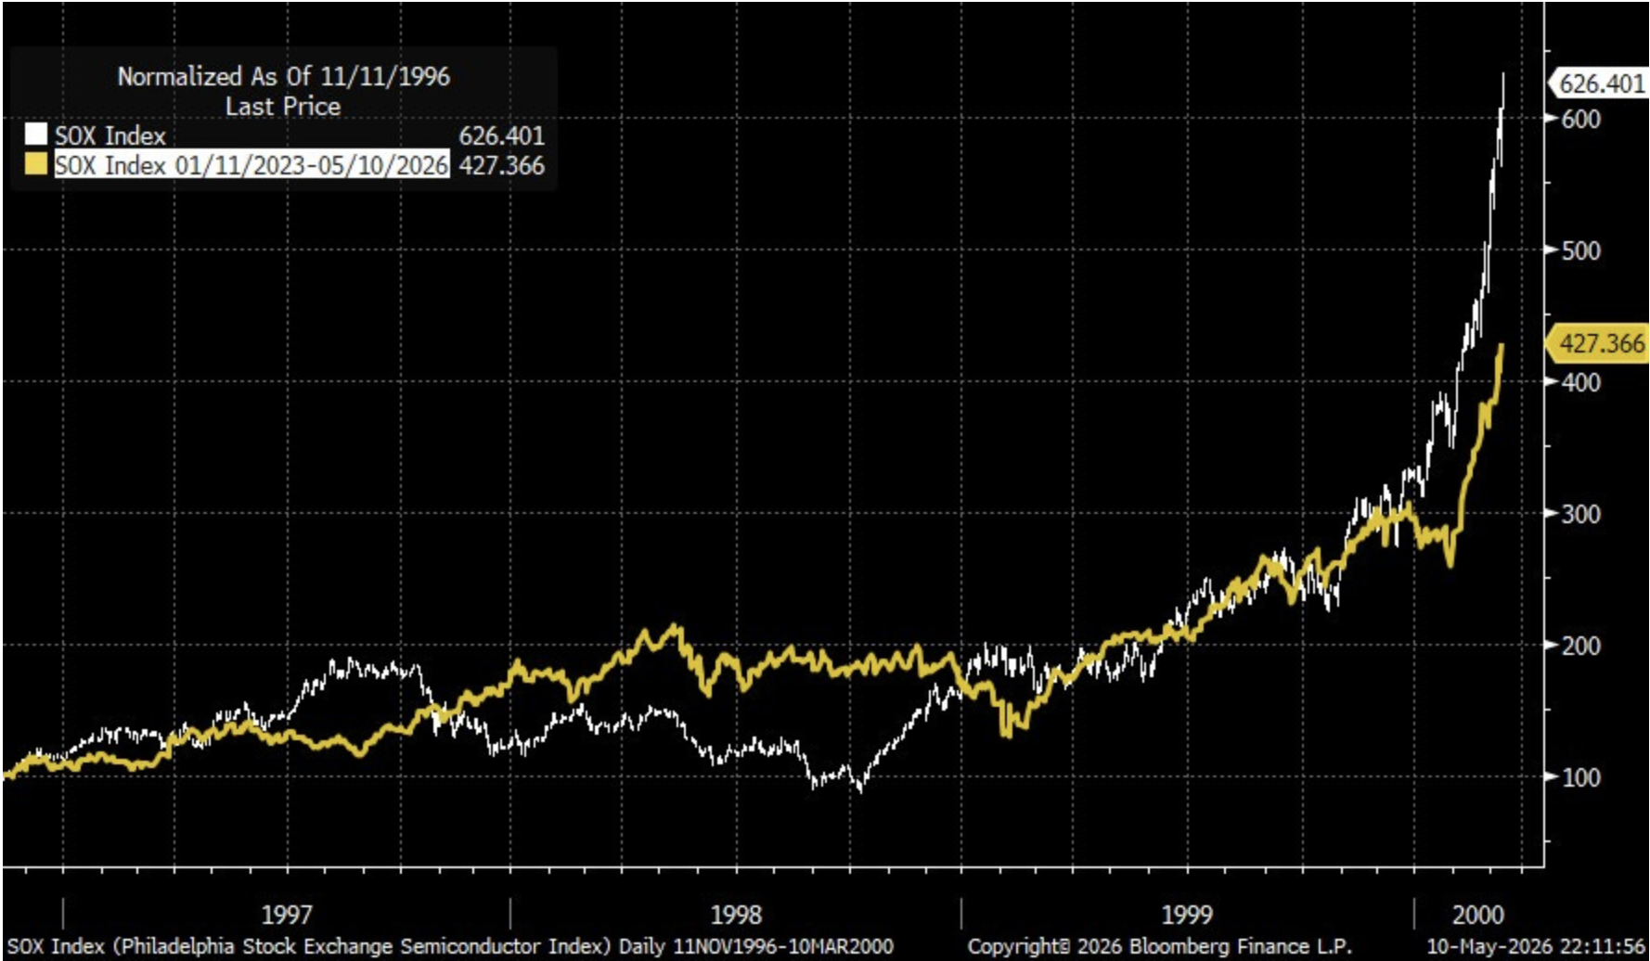Click the 1997 x-axis year label
This screenshot has height=961, width=1650.
click(287, 915)
